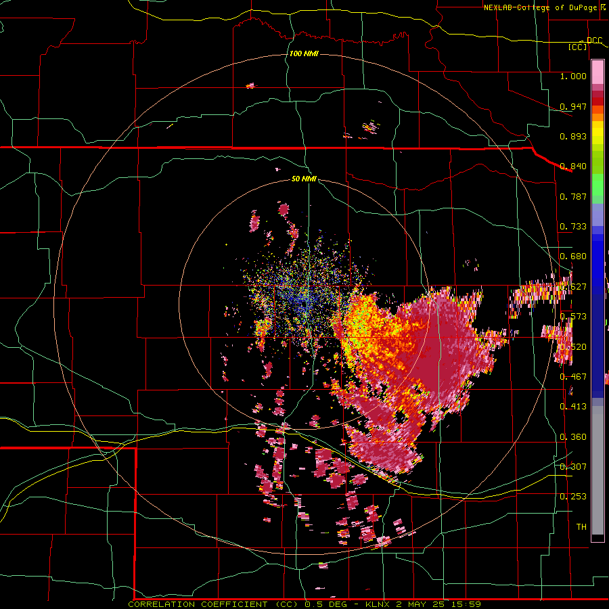Click the 50 NMI range ring label
This screenshot has width=609, height=609.
click(304, 179)
